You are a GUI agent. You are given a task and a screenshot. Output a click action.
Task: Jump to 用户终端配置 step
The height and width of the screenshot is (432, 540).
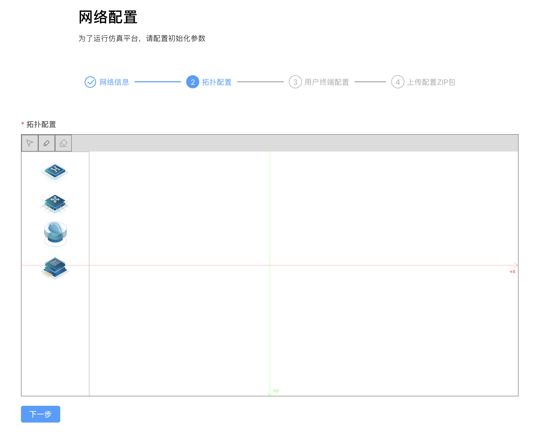(x=327, y=82)
